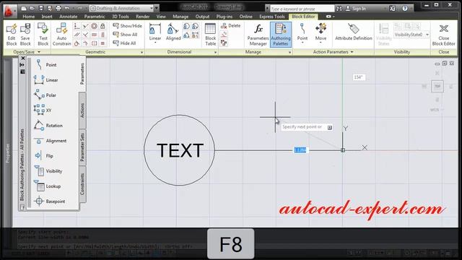462x260 pixels.
Task: Open the Actions palette tab
Action: (x=82, y=110)
